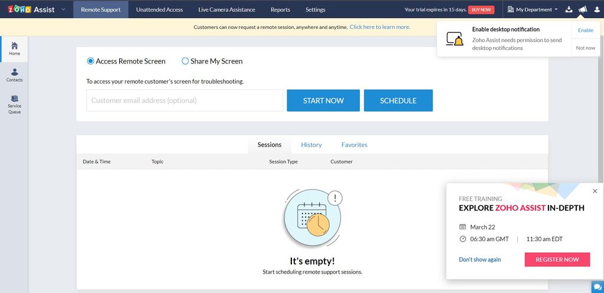Open Contacts in the sidebar
604x293 pixels.
(x=14, y=75)
